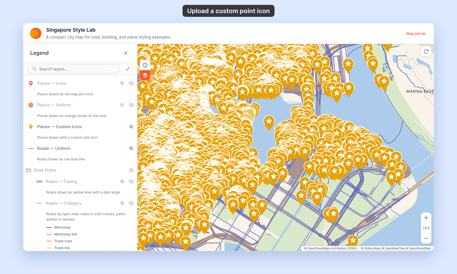
Task: Zoom to Places — Uniform layer
Action: coord(122,105)
